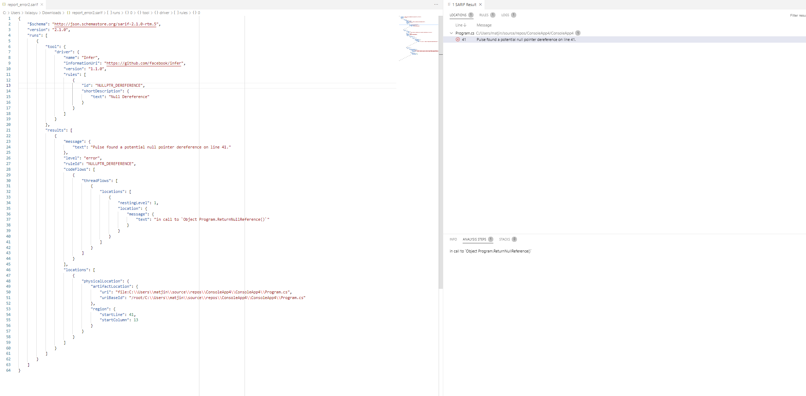The width and height of the screenshot is (806, 396).
Task: Follow the github.com/facebook/infer link
Action: (143, 63)
